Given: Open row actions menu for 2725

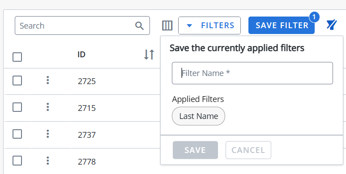Looking at the screenshot, I should [x=47, y=80].
